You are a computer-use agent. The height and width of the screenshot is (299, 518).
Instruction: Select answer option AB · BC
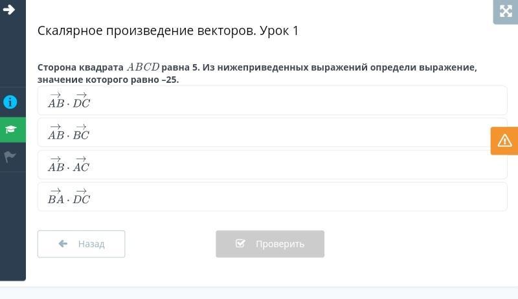tap(272, 133)
